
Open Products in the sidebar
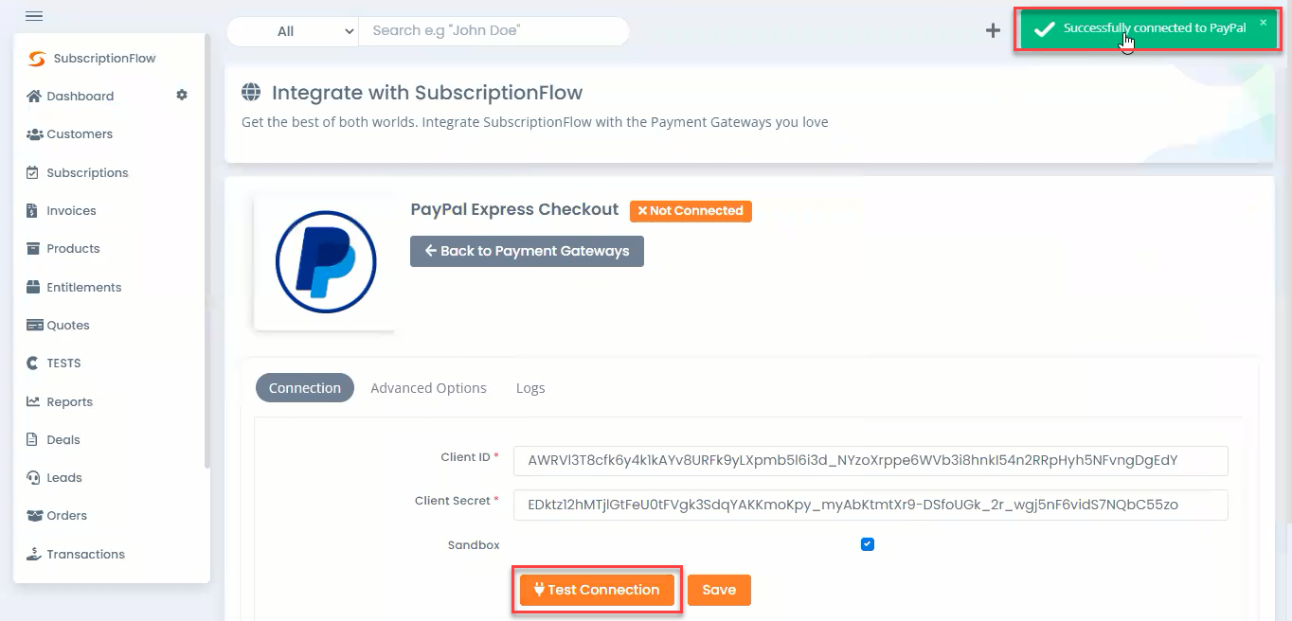point(73,248)
